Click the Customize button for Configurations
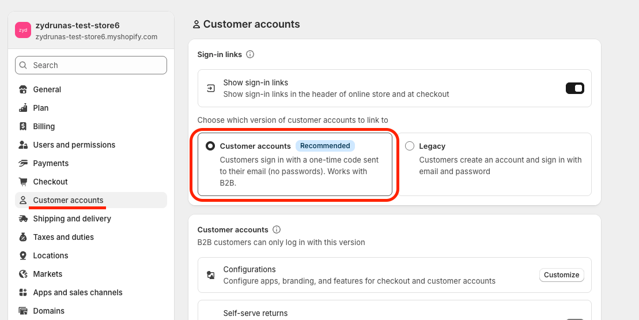The width and height of the screenshot is (639, 320). coord(562,275)
